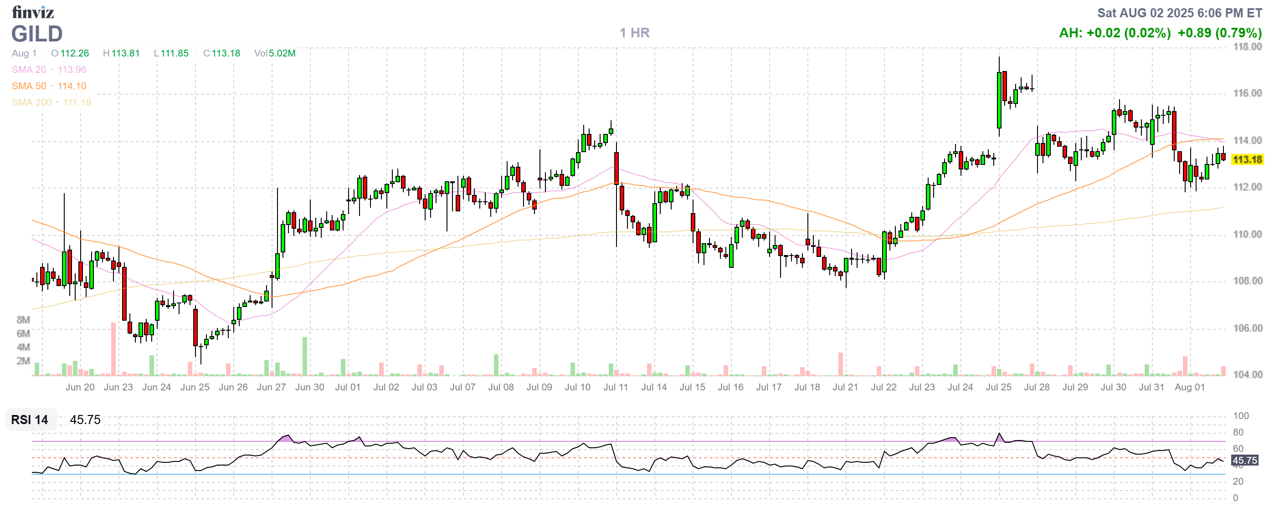Click the yellow 113.18 current price tag
Image resolution: width=1274 pixels, height=512 pixels.
1247,159
